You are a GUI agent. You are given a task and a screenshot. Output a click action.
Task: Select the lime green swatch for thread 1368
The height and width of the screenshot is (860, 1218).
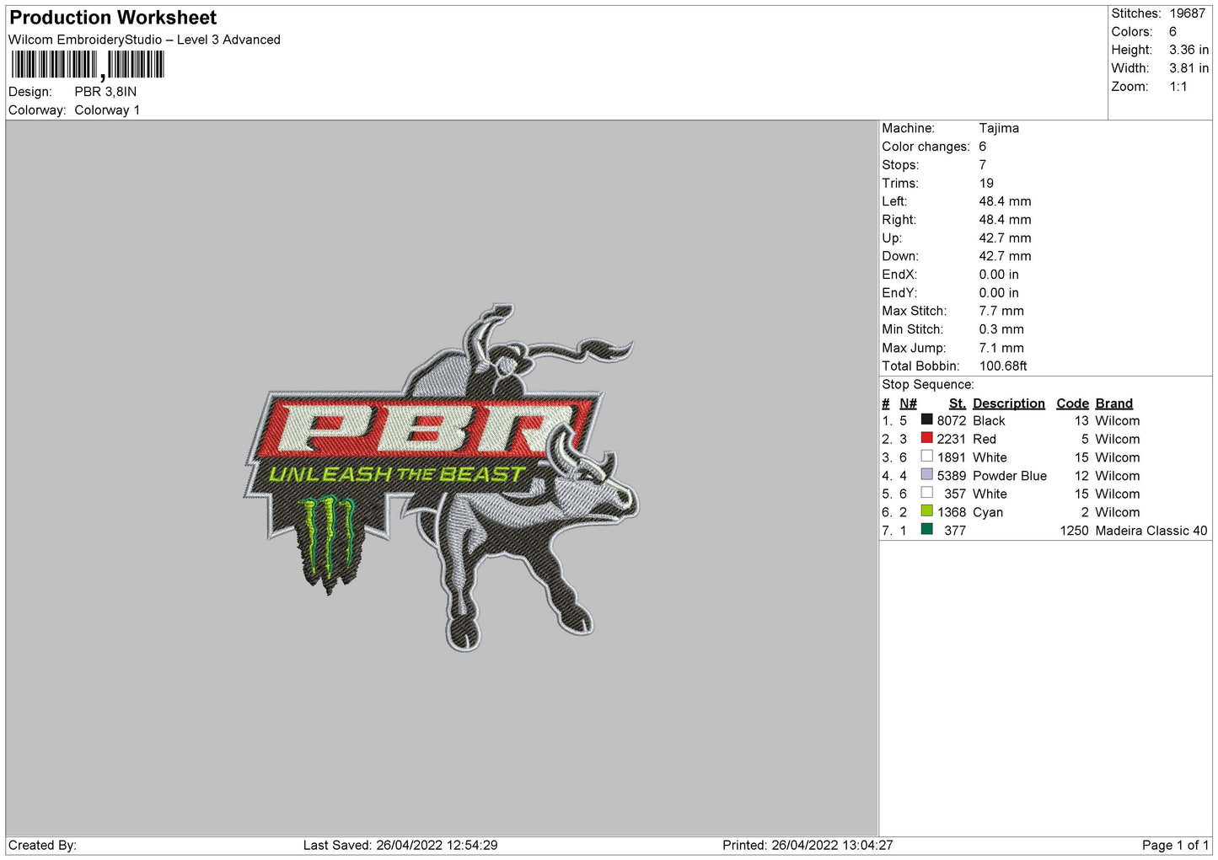[926, 511]
